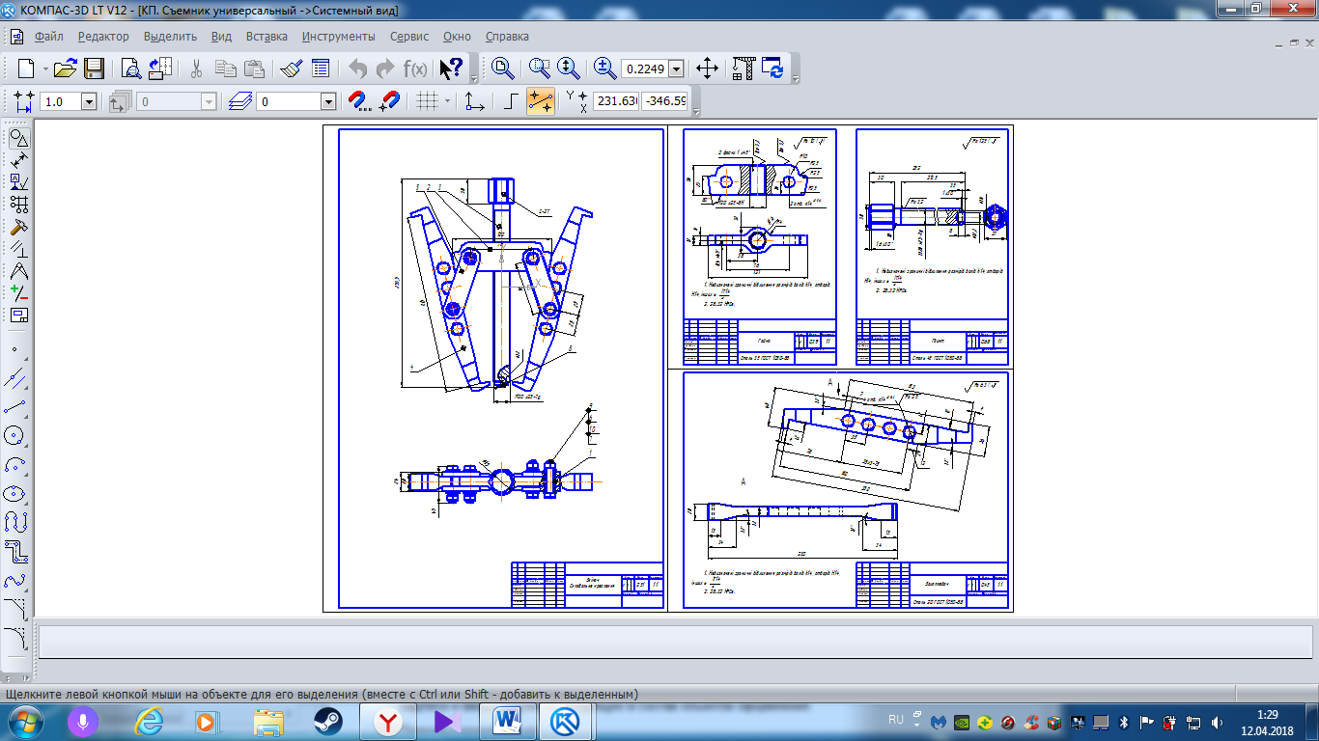Click the f(x) variables button
Image resolution: width=1319 pixels, height=741 pixels.
[x=415, y=69]
